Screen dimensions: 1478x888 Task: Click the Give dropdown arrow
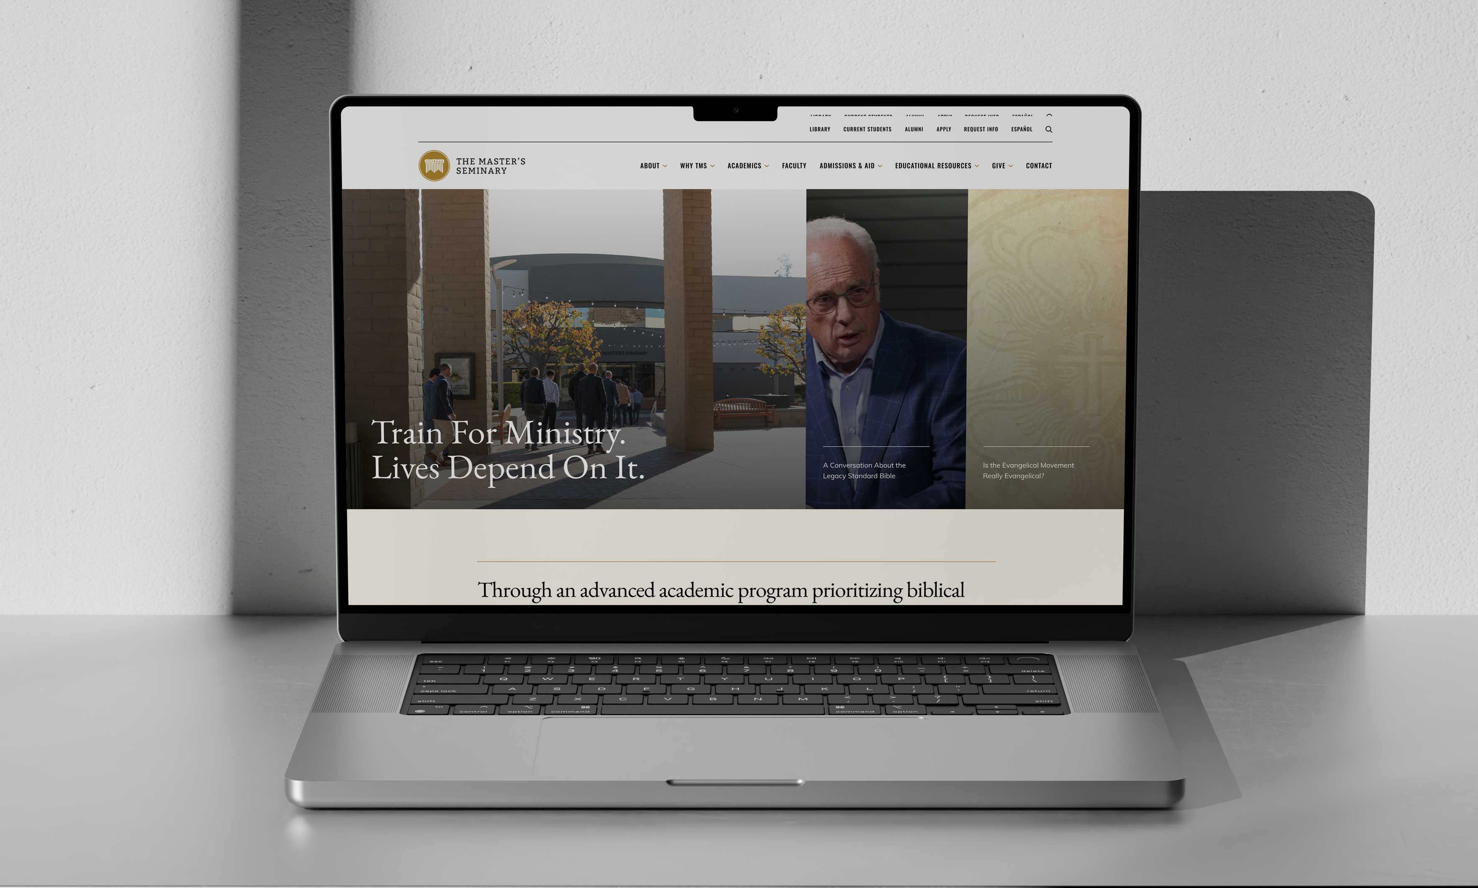(1010, 166)
